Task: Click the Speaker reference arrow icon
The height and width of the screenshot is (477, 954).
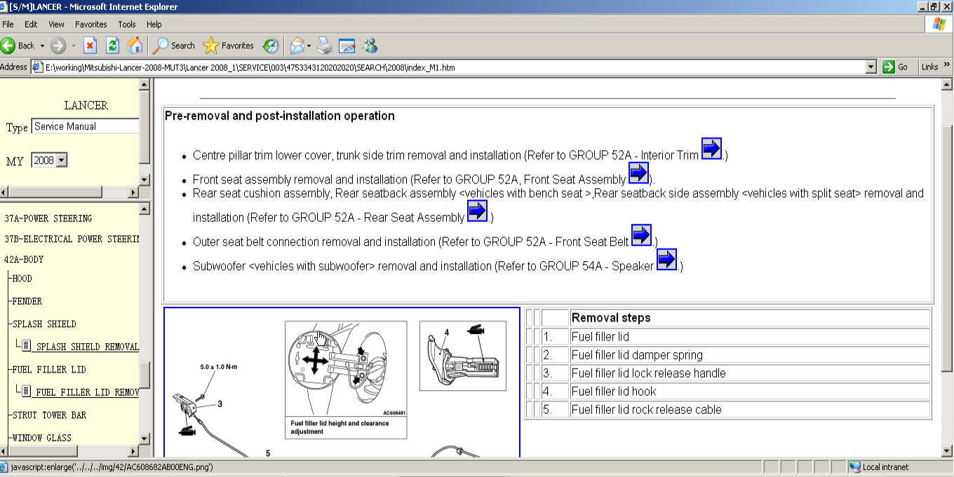Action: tap(666, 260)
